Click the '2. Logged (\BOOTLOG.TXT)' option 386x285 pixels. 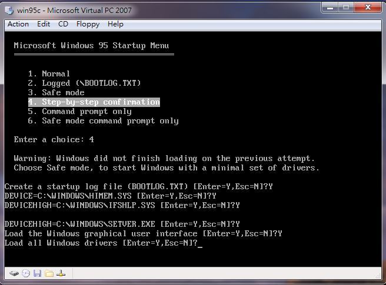84,83
